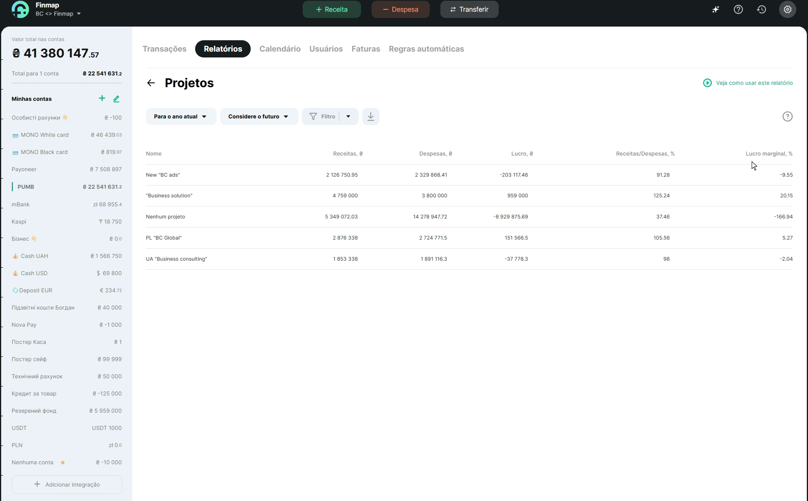Click the green plus to add account

(x=102, y=98)
